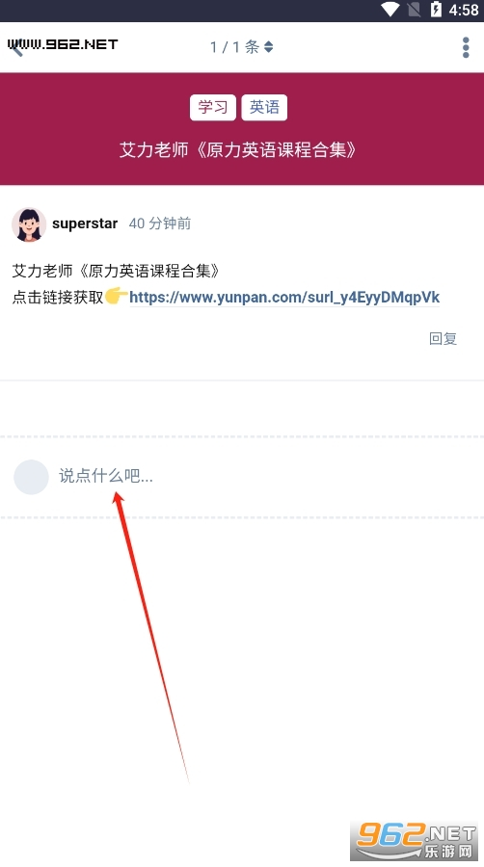
Task: Tap the pointing finger emoji
Action: (x=116, y=296)
